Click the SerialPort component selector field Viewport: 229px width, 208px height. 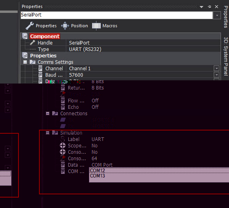click(x=117, y=15)
